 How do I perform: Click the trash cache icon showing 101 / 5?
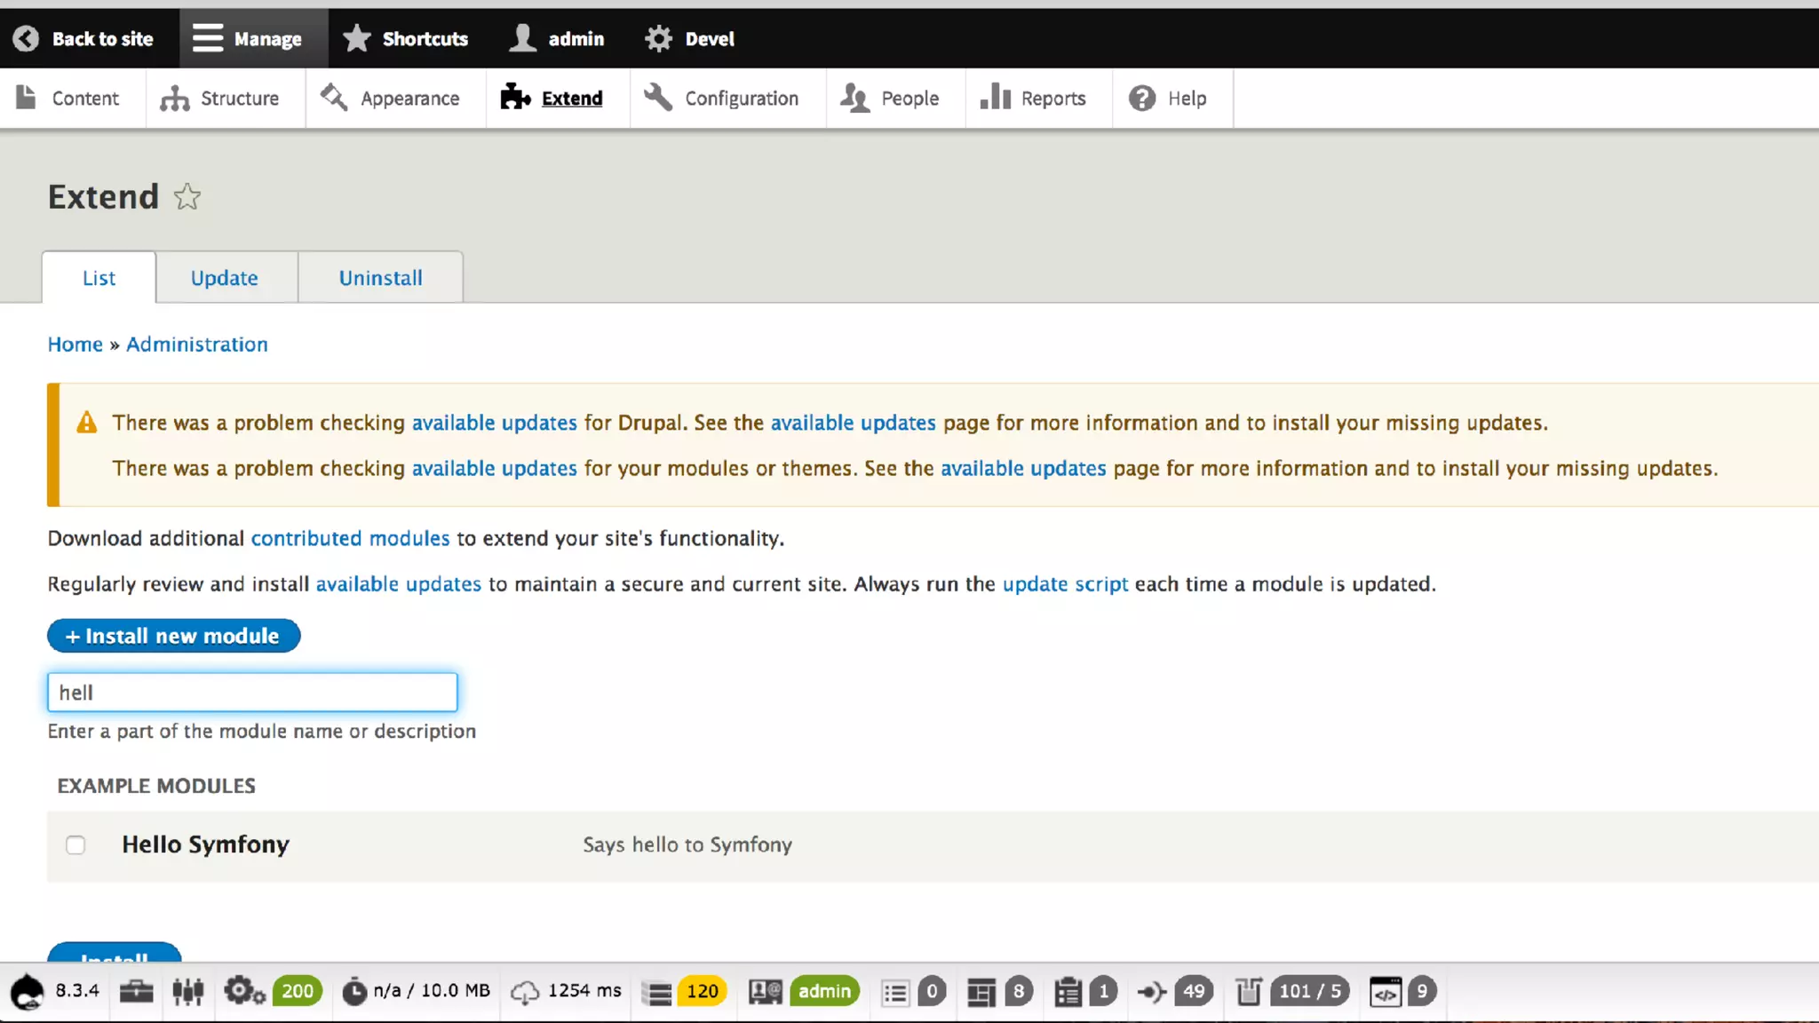(x=1249, y=991)
